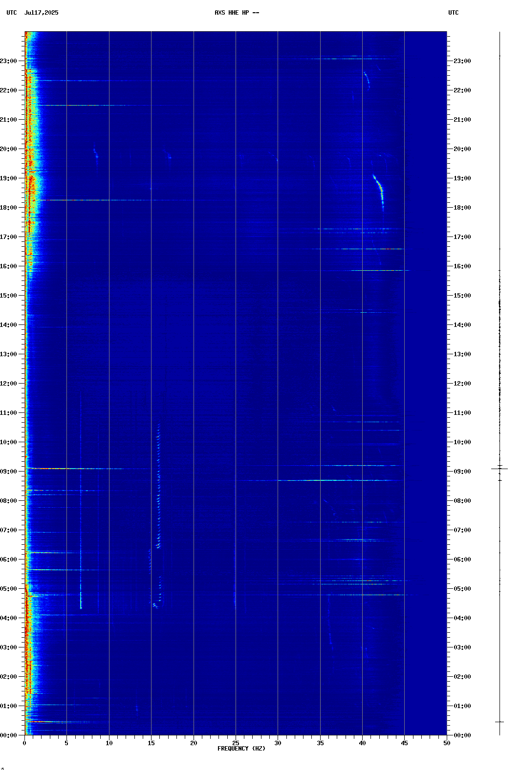This screenshot has height=774, width=521.
Task: Click the FREQUENCY (HZ) axis title
Action: coord(241,749)
